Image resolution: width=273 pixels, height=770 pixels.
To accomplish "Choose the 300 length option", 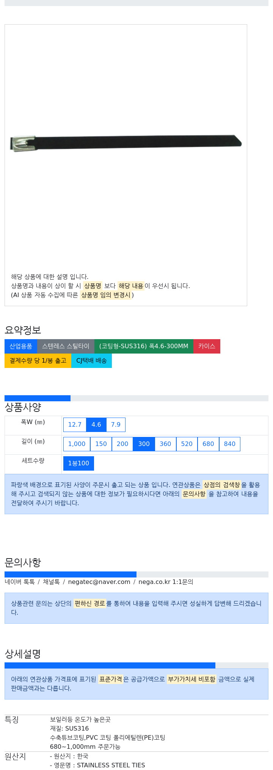I will click(144, 444).
